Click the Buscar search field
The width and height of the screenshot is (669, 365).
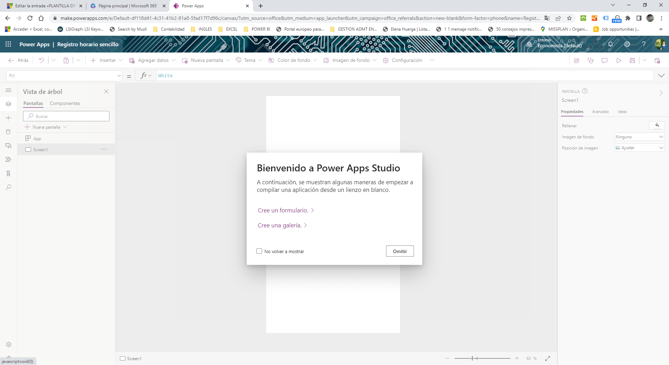click(66, 116)
